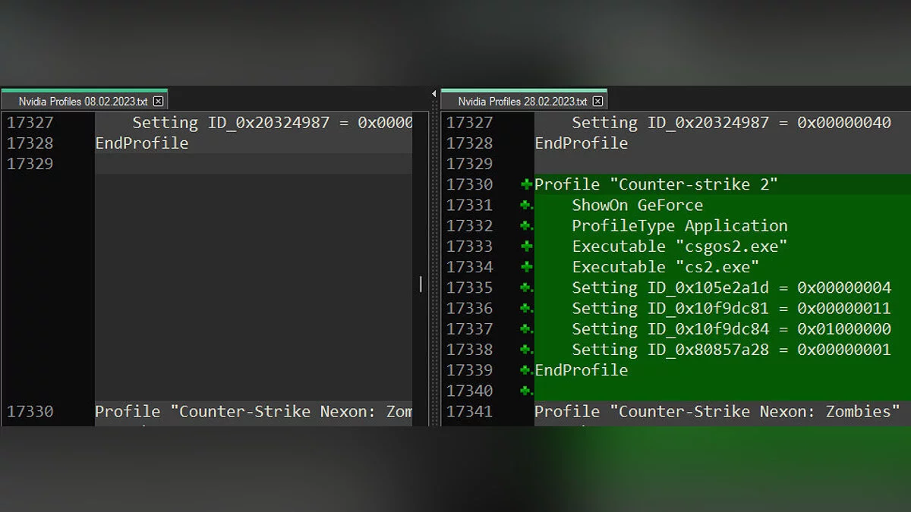The height and width of the screenshot is (512, 911).
Task: Click EndProfile on line 17328 in left pane
Action: [x=142, y=143]
